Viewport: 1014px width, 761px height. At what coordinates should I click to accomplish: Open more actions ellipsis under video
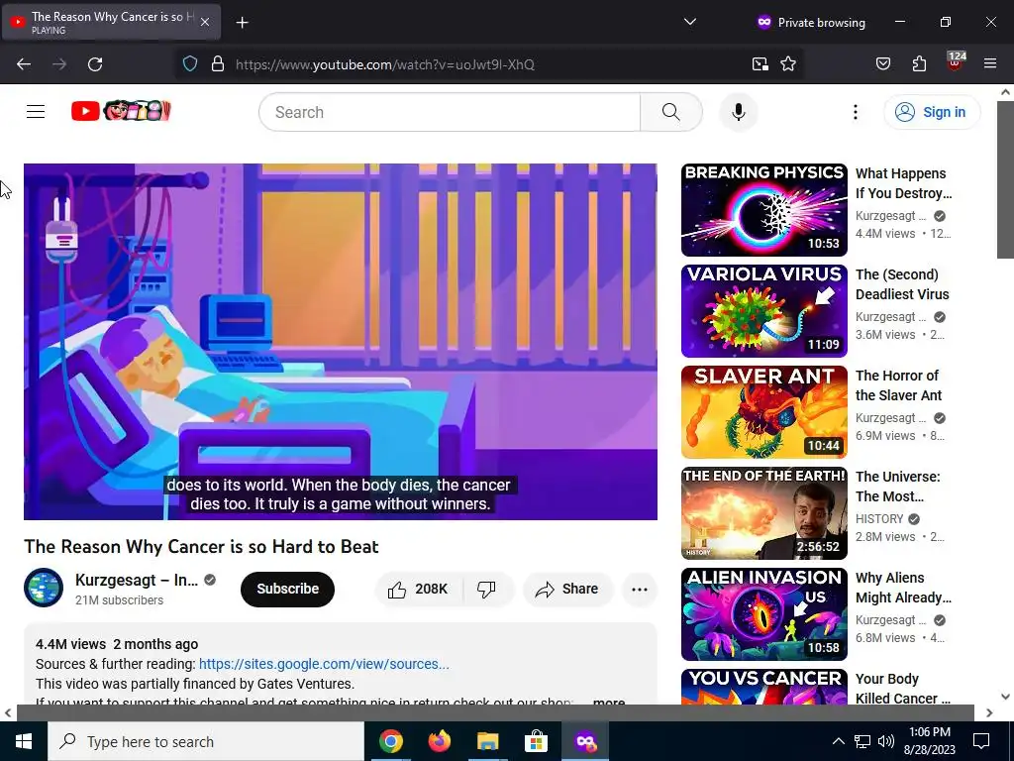pos(639,589)
